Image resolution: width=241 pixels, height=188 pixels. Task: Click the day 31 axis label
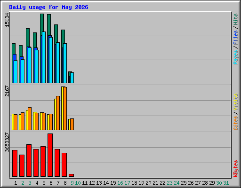tap(226, 183)
